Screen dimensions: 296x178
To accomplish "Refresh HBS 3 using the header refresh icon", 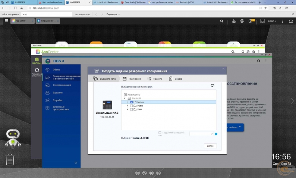I will click(258, 61).
